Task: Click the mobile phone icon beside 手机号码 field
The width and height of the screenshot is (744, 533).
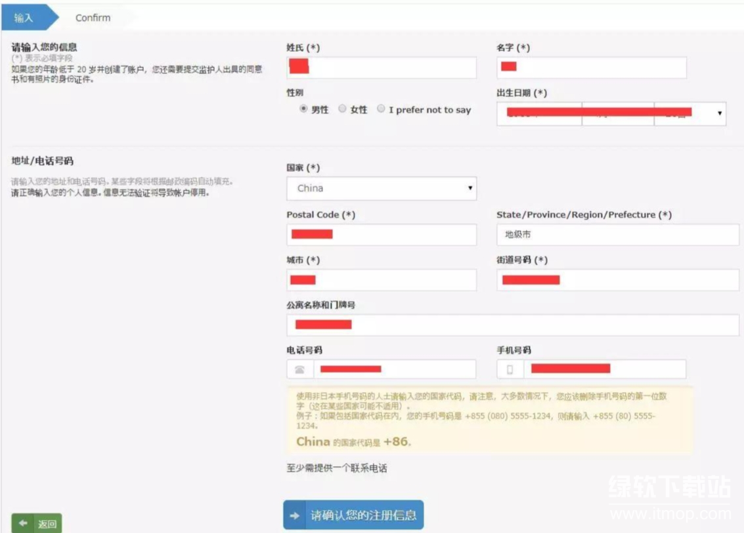Action: click(x=510, y=370)
